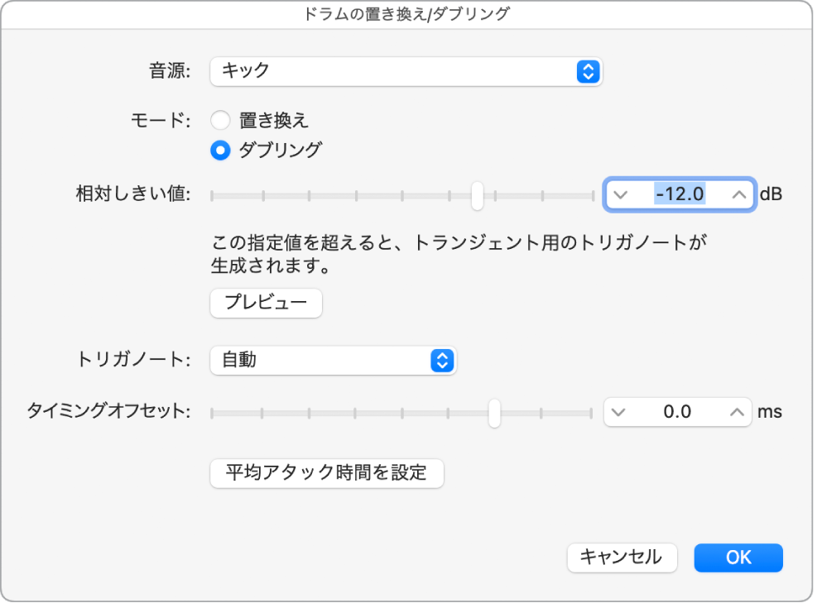This screenshot has height=603, width=817.
Task: Click 平均アタック時間を設定 button
Action: pos(328,473)
